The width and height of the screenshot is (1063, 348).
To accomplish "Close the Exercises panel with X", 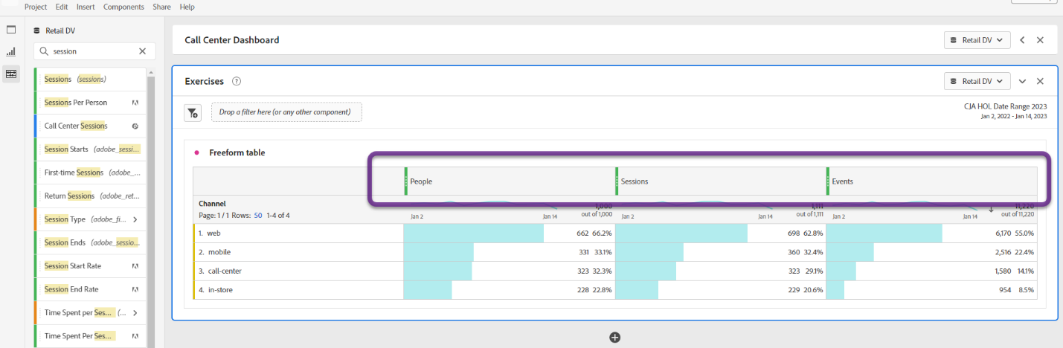I will 1040,81.
